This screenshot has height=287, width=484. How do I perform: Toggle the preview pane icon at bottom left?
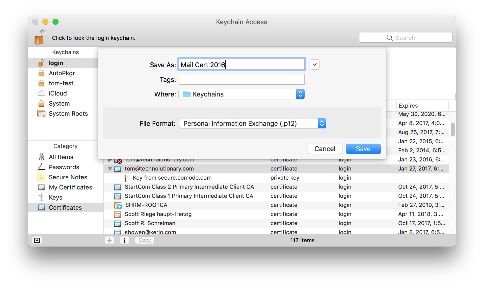click(x=37, y=240)
